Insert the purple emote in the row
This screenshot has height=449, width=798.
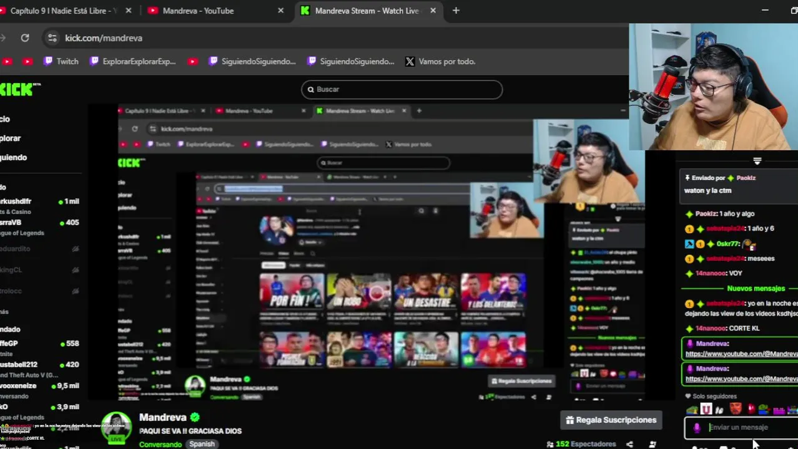(x=780, y=410)
